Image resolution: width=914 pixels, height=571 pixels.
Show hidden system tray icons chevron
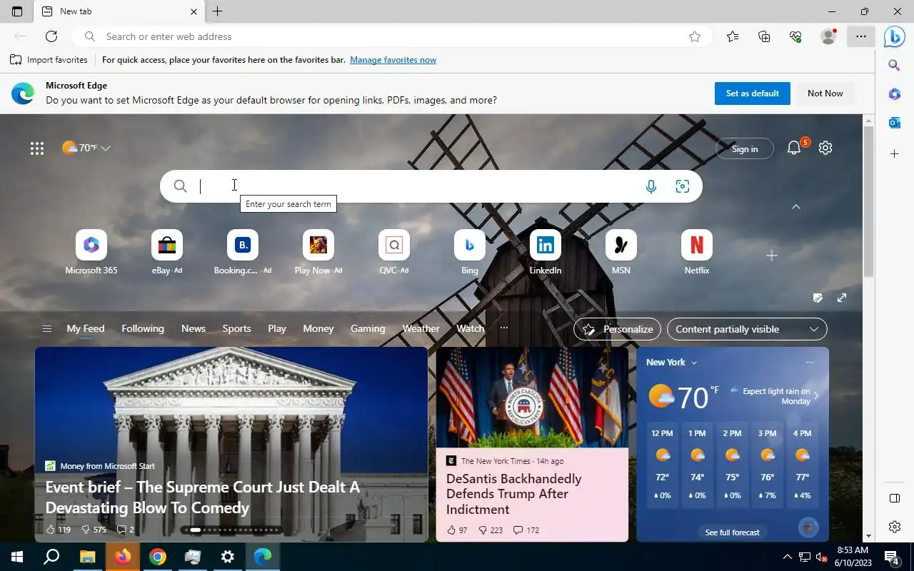pyautogui.click(x=787, y=557)
